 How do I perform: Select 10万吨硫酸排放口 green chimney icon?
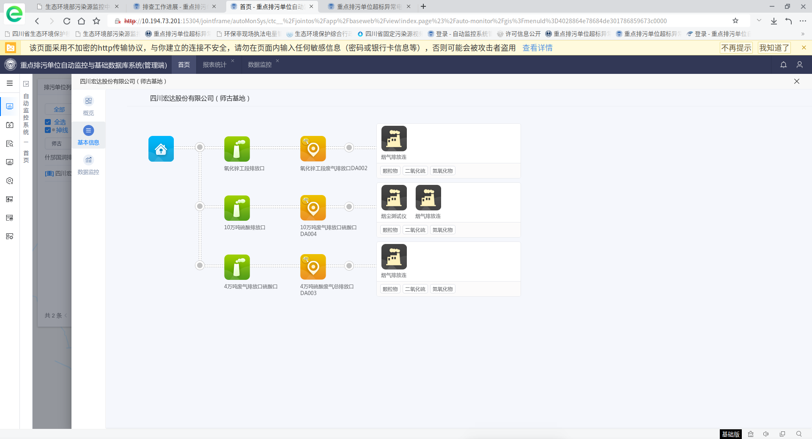point(237,208)
